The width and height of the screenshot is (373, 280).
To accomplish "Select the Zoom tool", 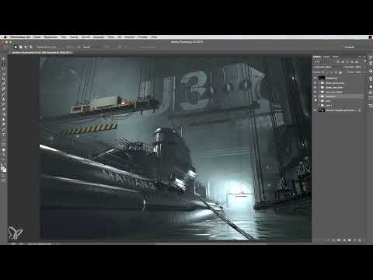I will tap(4, 155).
